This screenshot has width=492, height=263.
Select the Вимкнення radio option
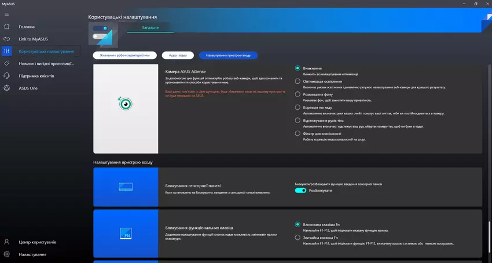[298, 68]
